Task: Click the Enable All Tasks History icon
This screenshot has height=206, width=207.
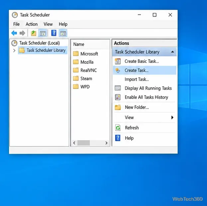Action: pyautogui.click(x=118, y=97)
